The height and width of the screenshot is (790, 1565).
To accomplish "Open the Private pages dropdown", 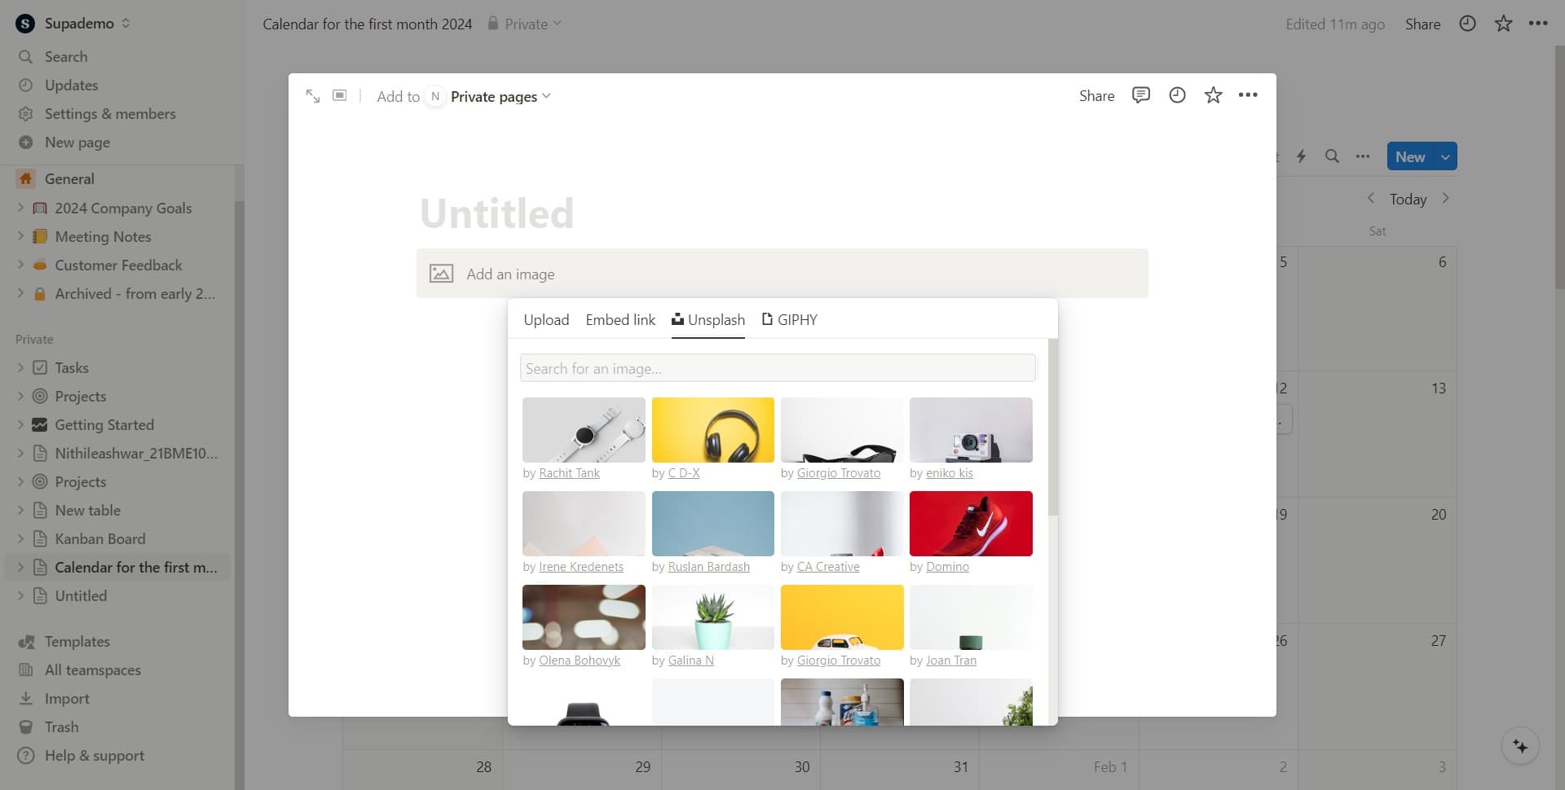I will click(x=500, y=96).
